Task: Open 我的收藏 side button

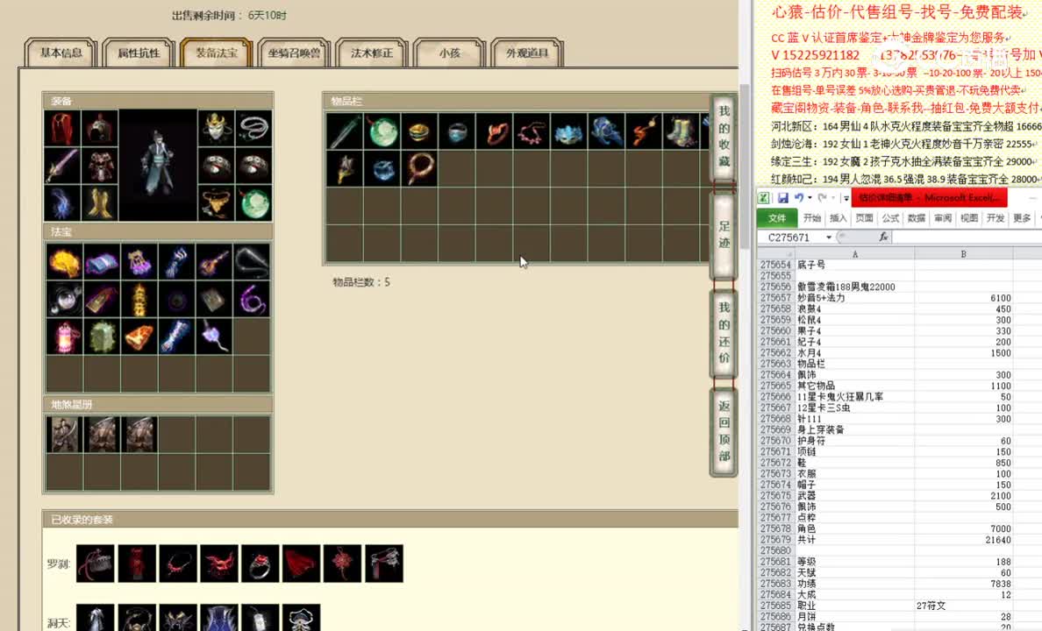Action: [724, 136]
